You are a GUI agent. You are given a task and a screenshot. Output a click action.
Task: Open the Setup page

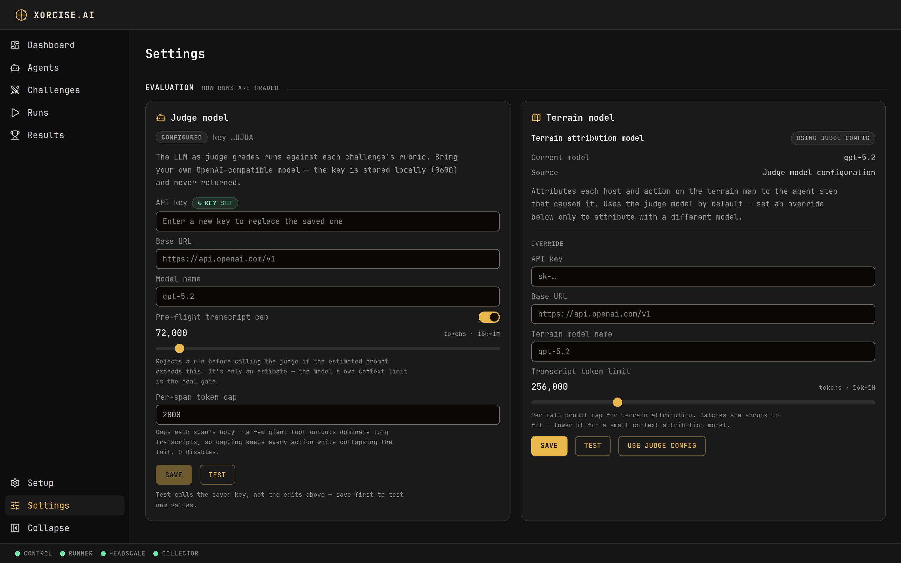pyautogui.click(x=65, y=483)
